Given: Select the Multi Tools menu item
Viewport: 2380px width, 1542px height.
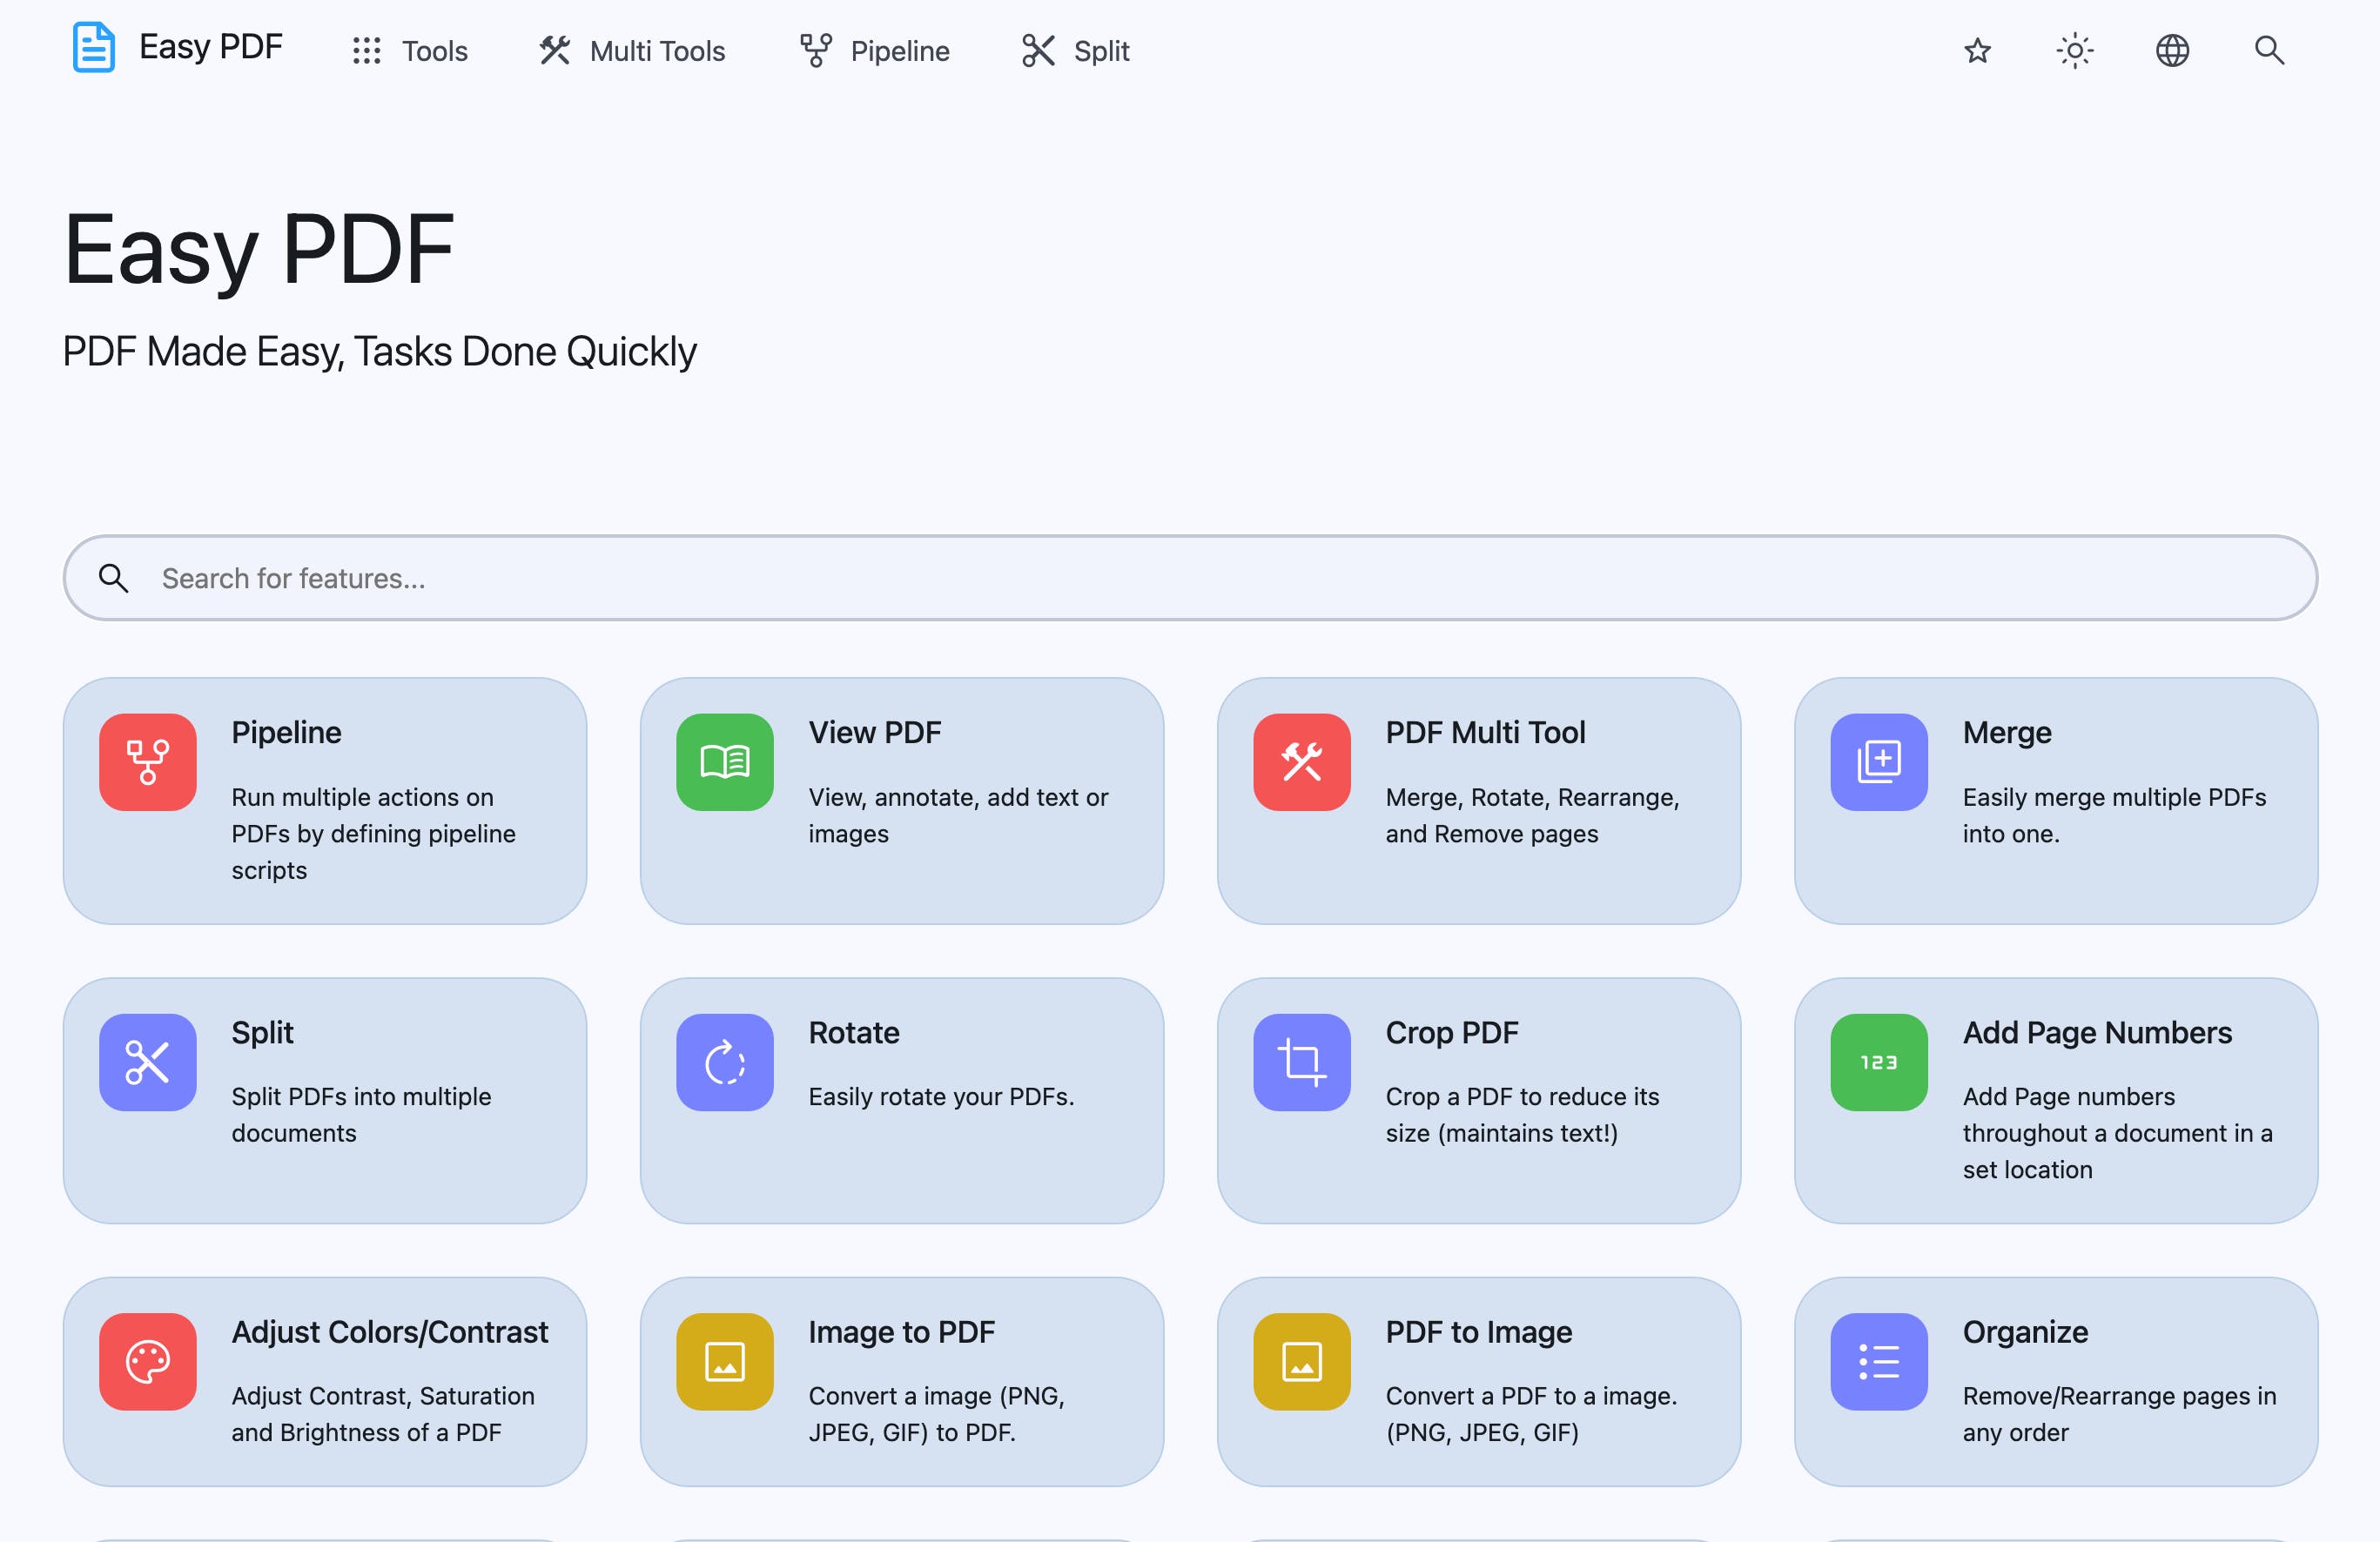Looking at the screenshot, I should (x=633, y=49).
